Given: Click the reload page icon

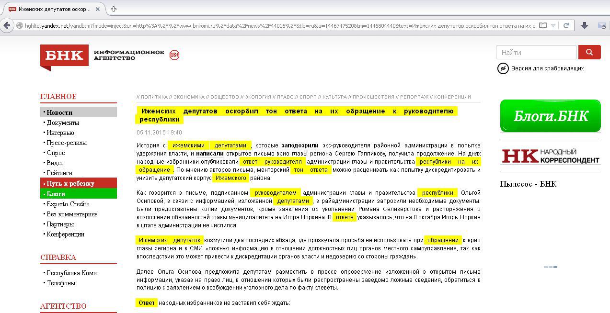Looking at the screenshot, I should [x=566, y=26].
